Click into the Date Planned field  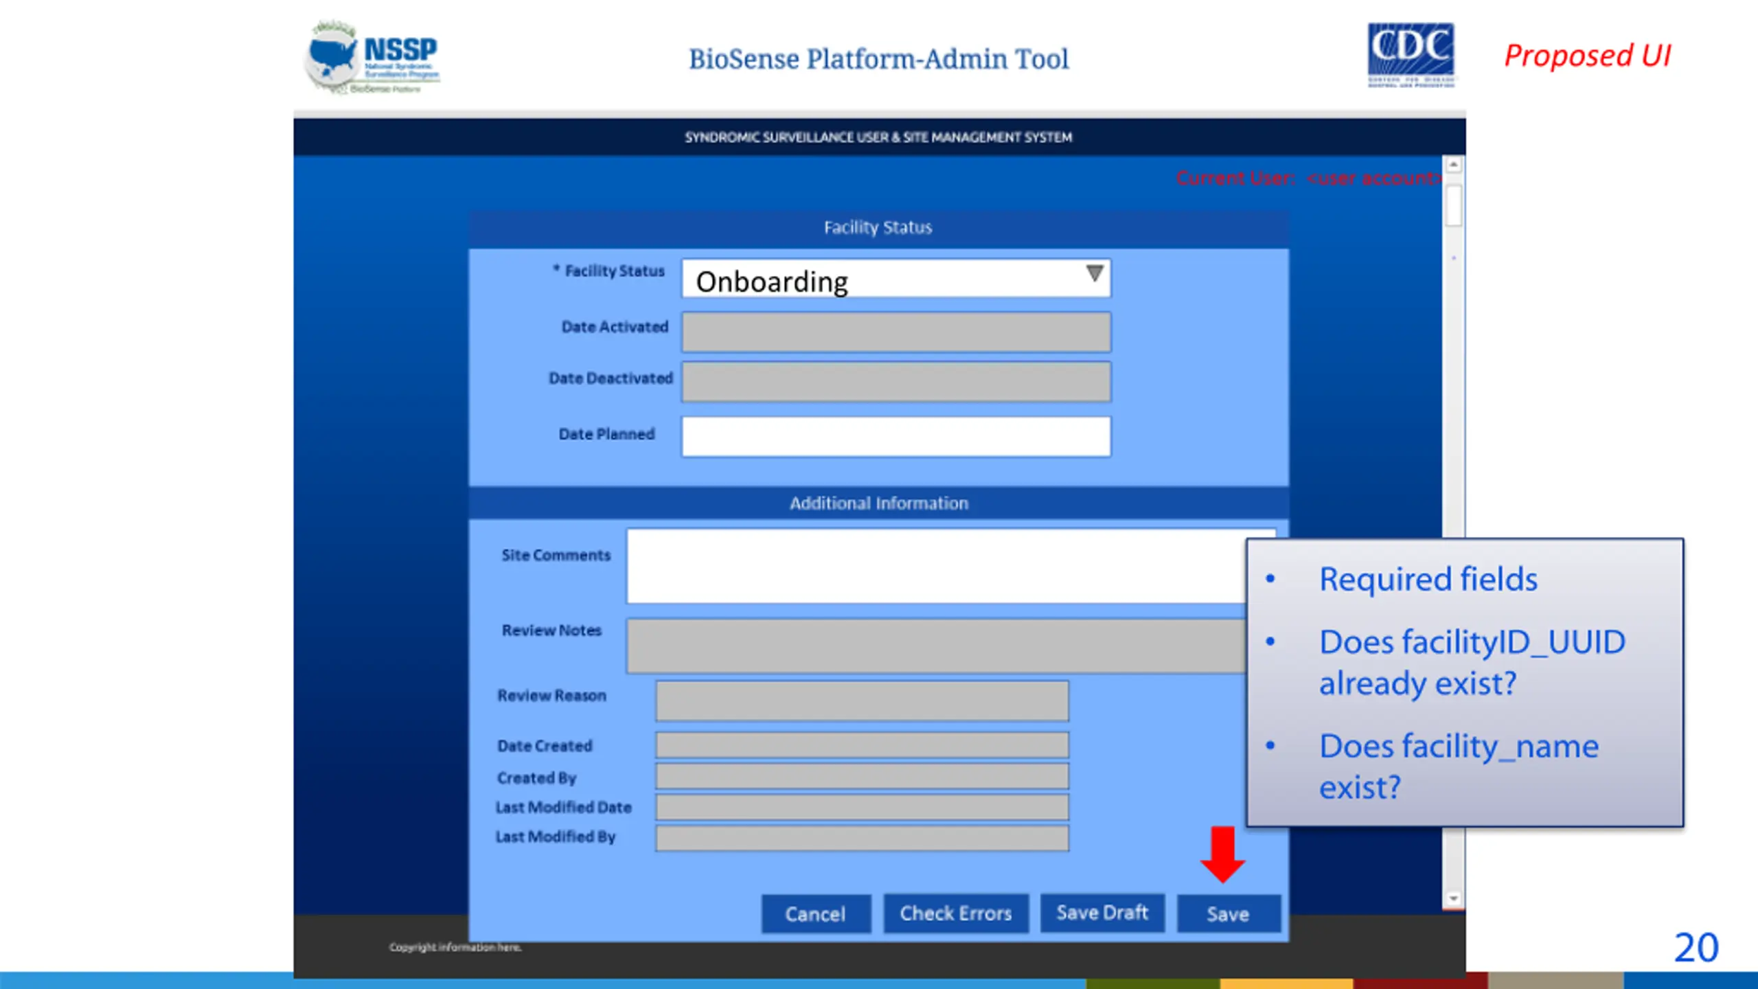coord(895,436)
